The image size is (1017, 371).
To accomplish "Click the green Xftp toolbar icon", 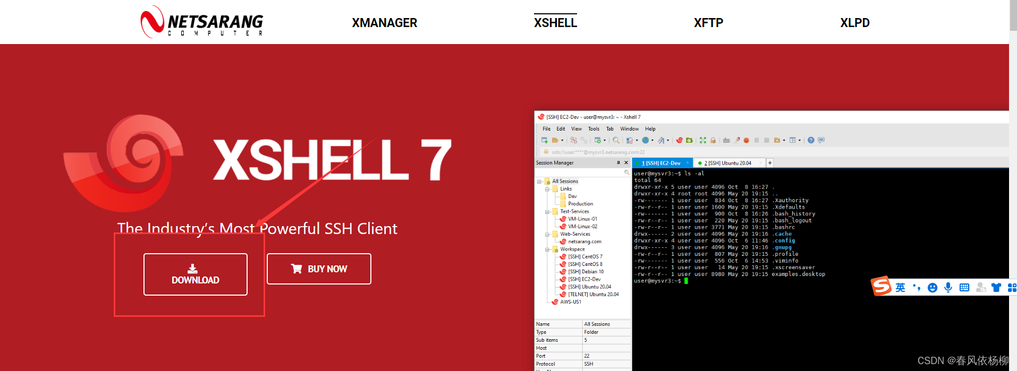I will (x=689, y=140).
